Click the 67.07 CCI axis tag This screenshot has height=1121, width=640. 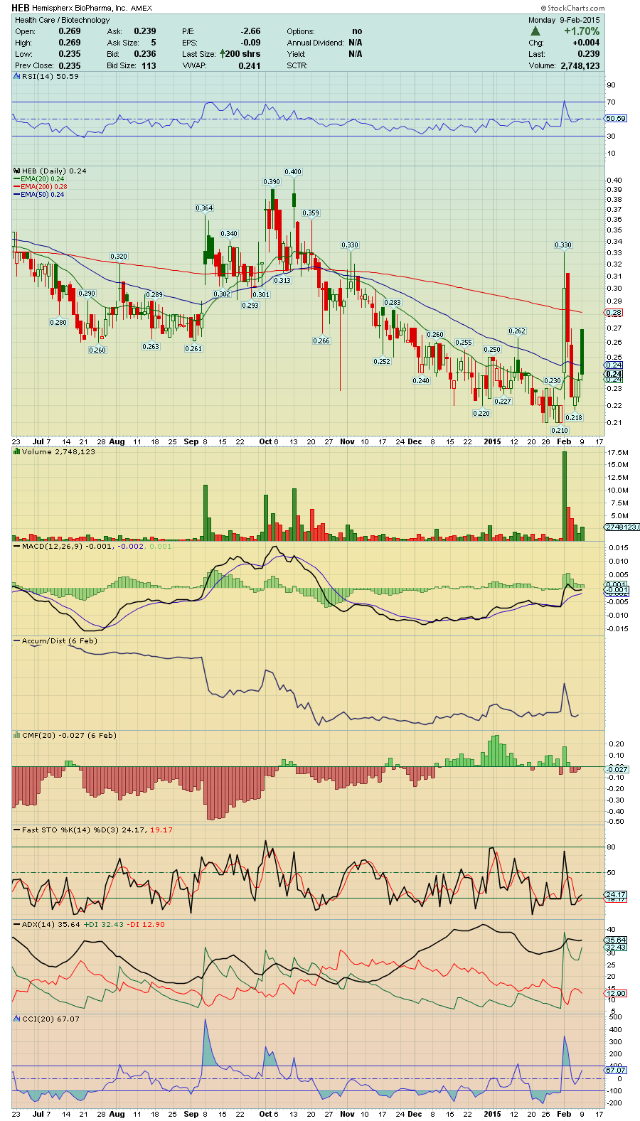click(x=616, y=1070)
